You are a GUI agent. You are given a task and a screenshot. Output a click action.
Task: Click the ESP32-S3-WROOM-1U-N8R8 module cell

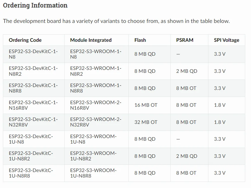click(x=93, y=173)
